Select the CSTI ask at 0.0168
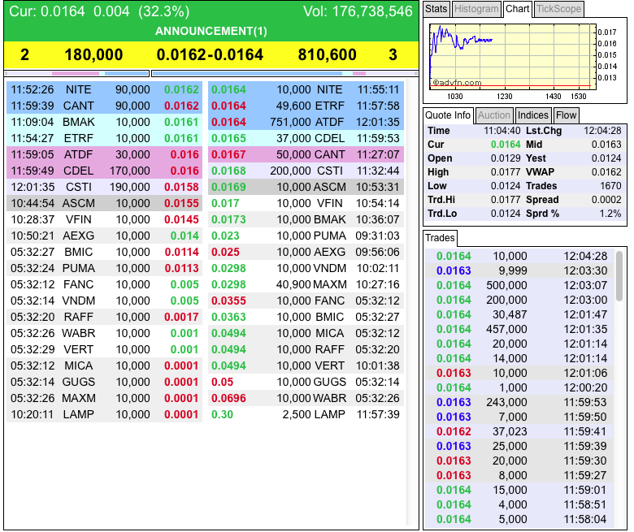634x532 pixels. pyautogui.click(x=306, y=171)
